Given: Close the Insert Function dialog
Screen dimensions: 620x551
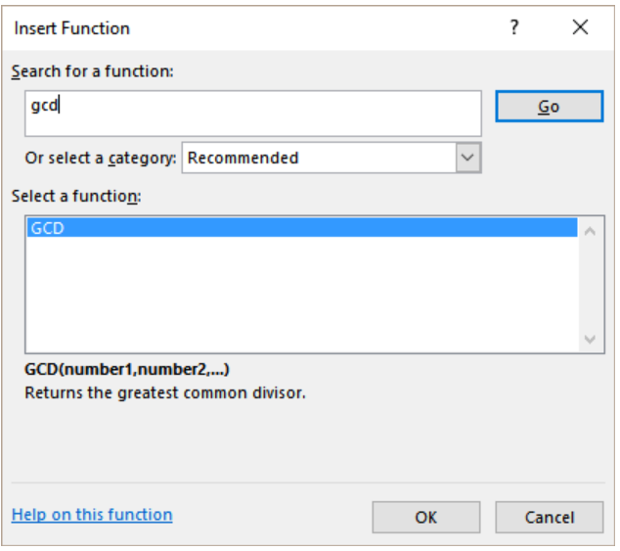Looking at the screenshot, I should click(x=580, y=27).
